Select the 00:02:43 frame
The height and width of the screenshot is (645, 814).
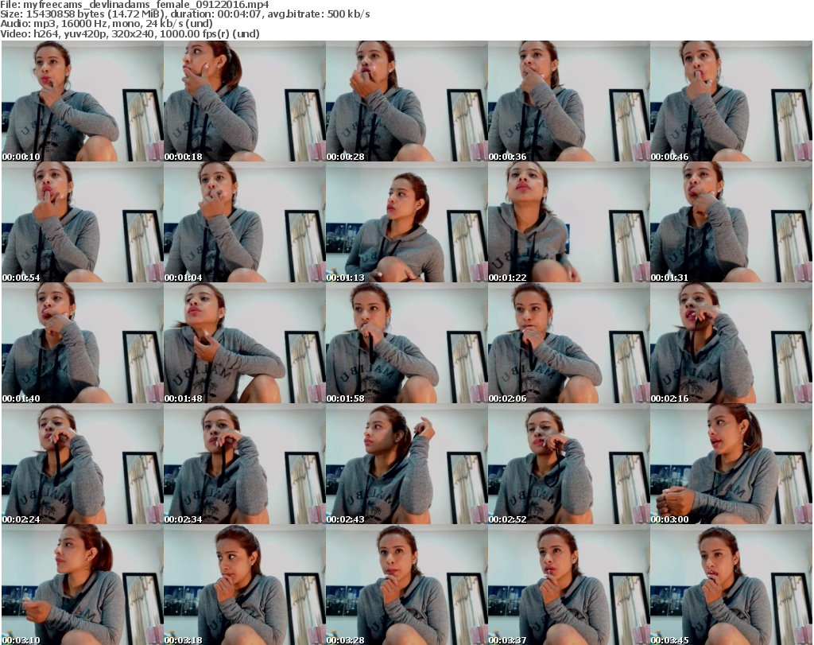pos(406,464)
